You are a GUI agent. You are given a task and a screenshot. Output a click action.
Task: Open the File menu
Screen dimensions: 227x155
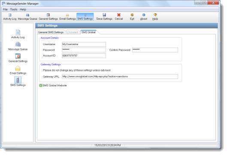[5, 9]
